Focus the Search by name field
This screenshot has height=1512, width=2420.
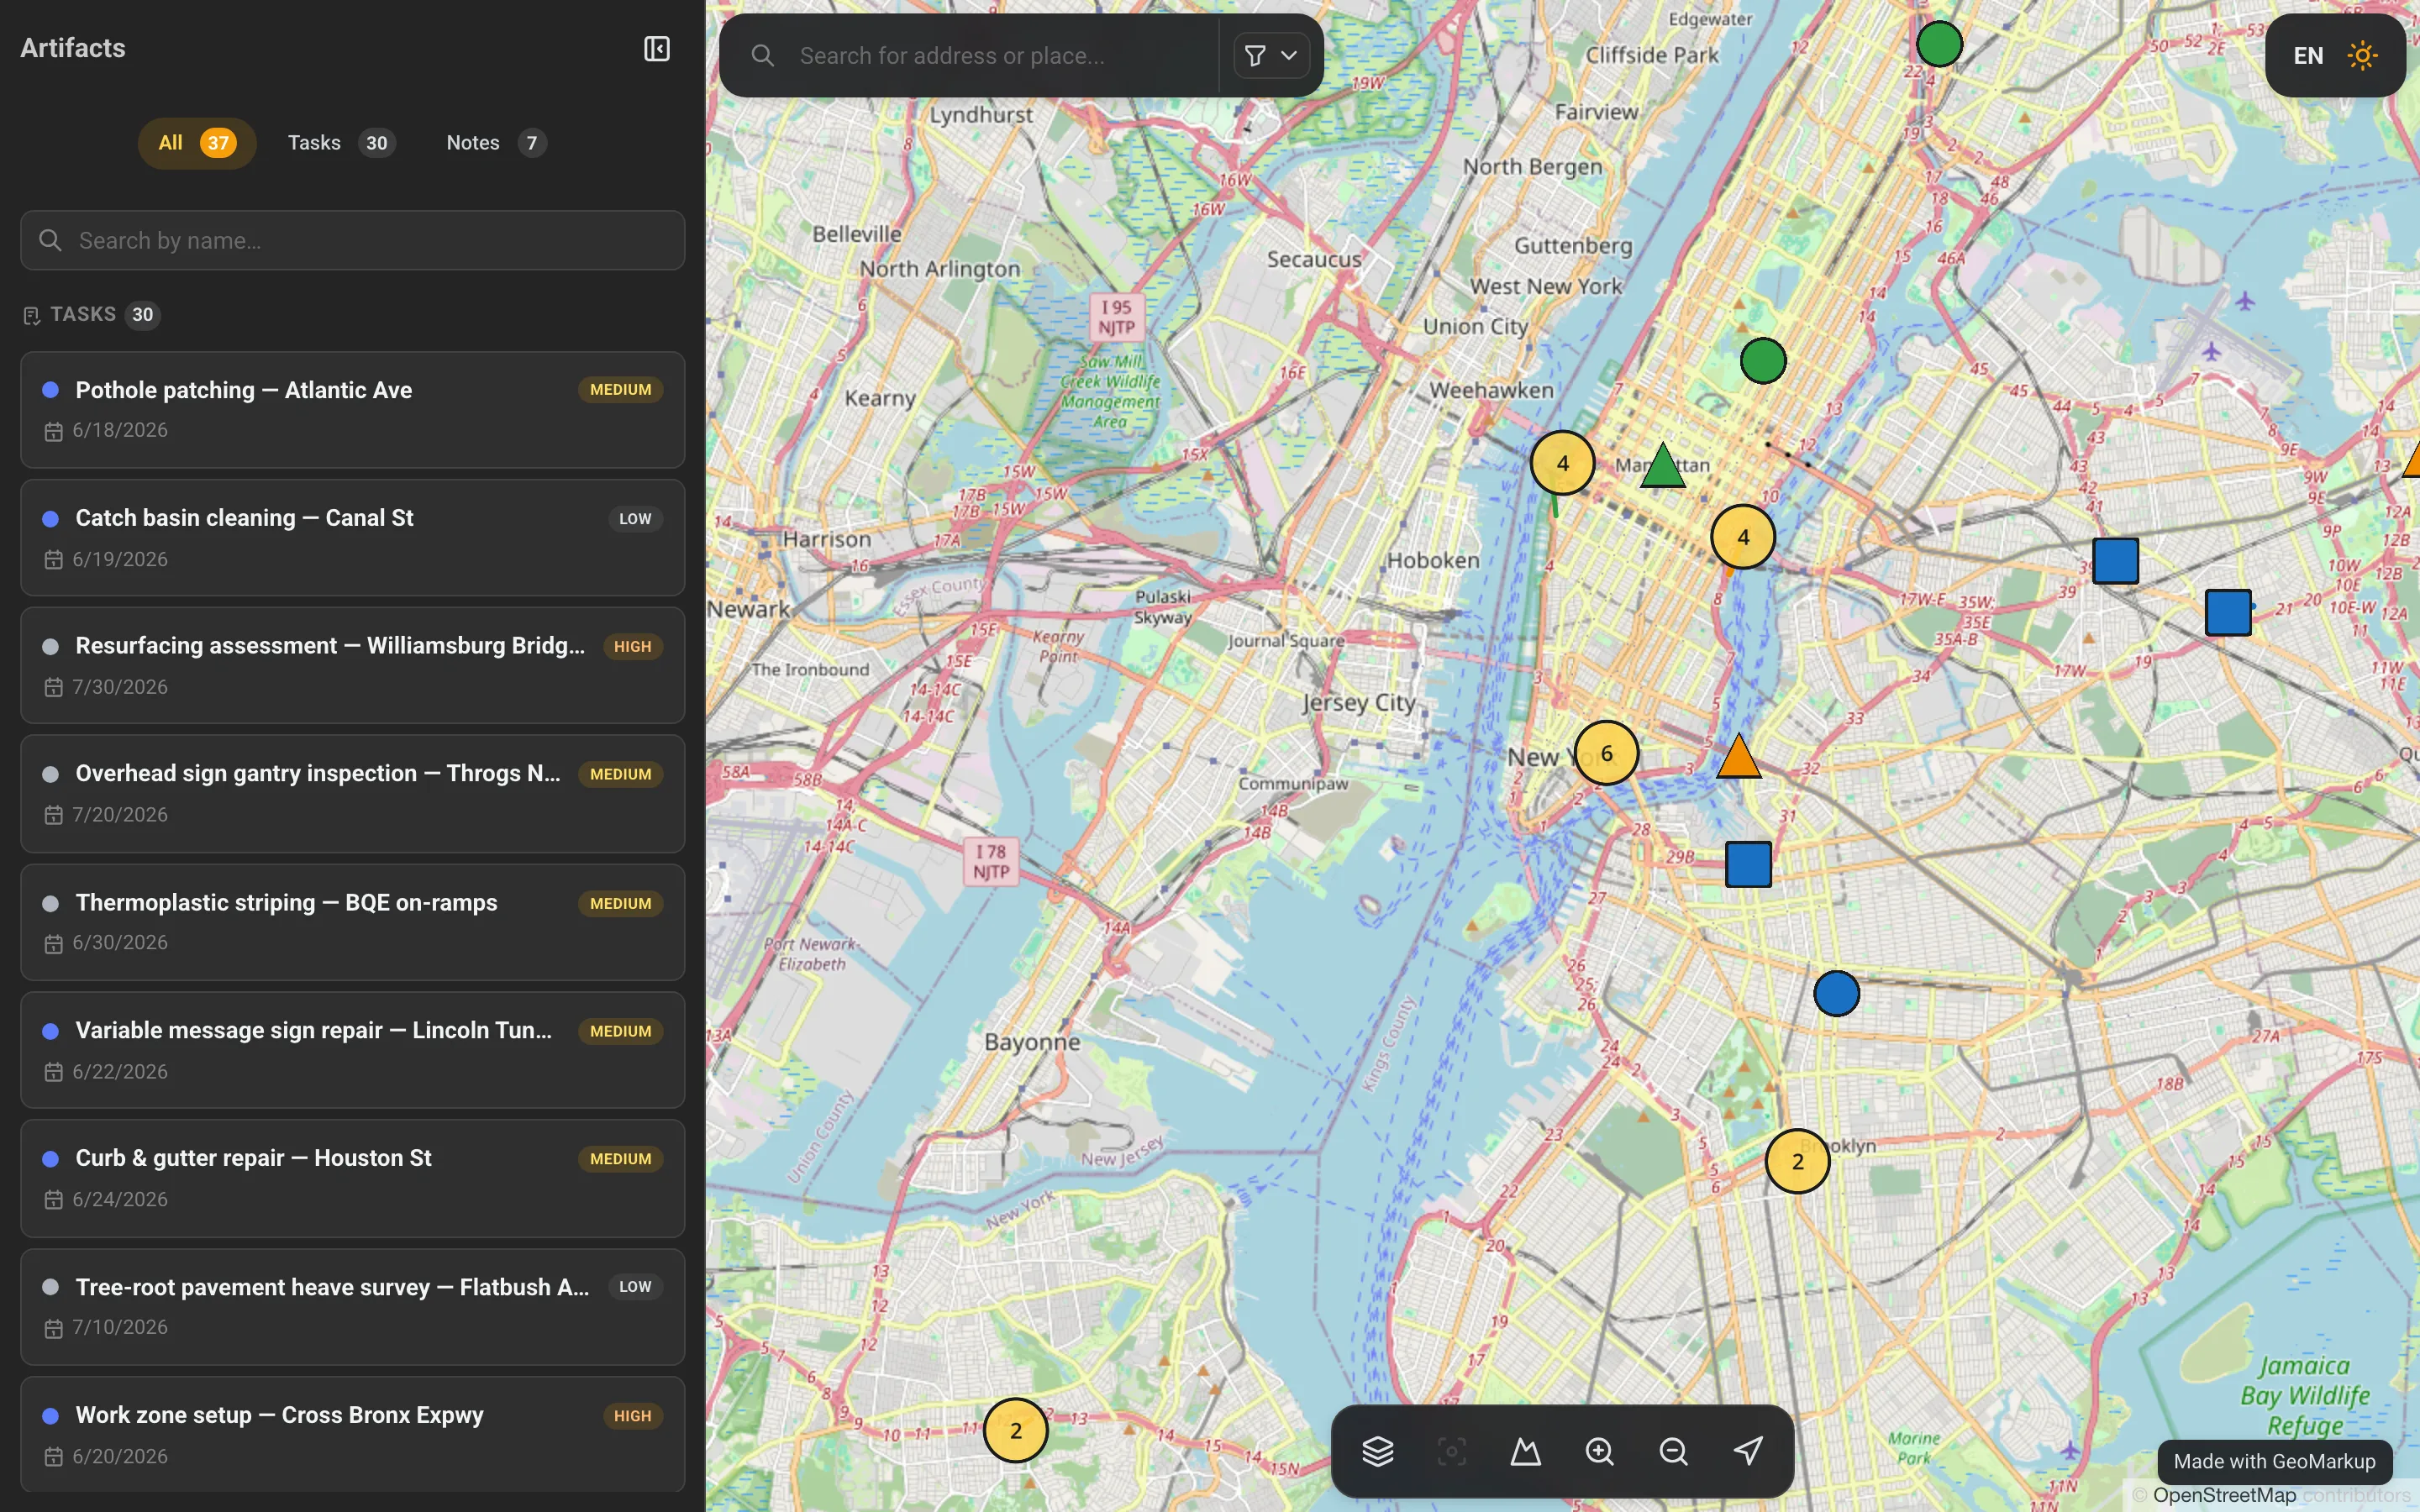352,240
